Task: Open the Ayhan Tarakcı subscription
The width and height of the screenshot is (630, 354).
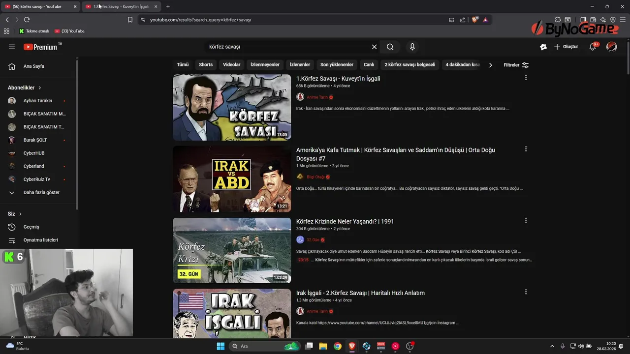Action: pyautogui.click(x=37, y=101)
